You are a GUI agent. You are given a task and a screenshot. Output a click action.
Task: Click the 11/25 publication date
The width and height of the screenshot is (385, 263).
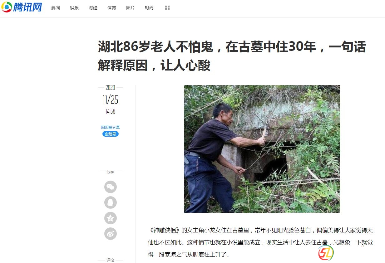[x=110, y=100]
